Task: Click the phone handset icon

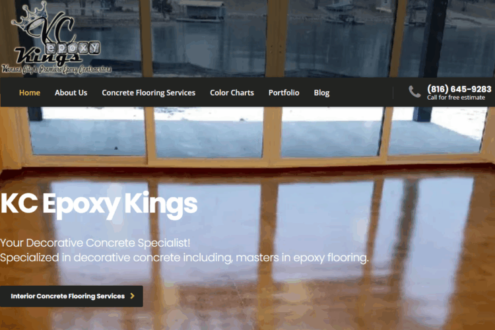Action: 414,92
